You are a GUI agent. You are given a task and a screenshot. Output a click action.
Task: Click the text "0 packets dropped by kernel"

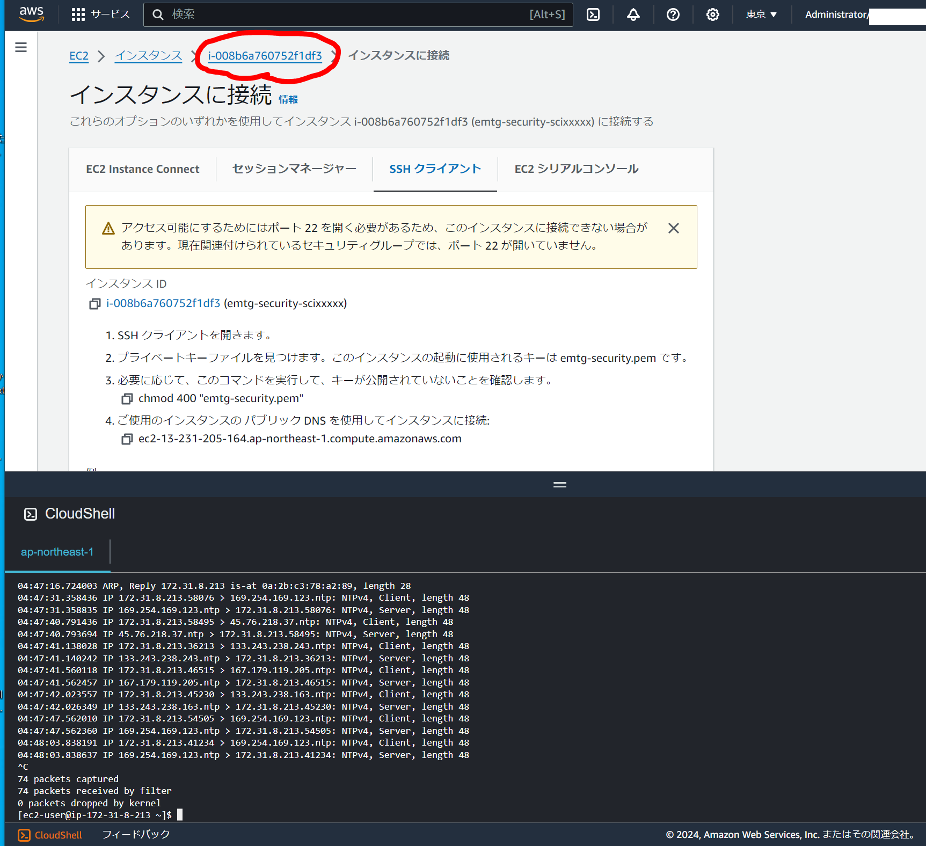click(89, 803)
